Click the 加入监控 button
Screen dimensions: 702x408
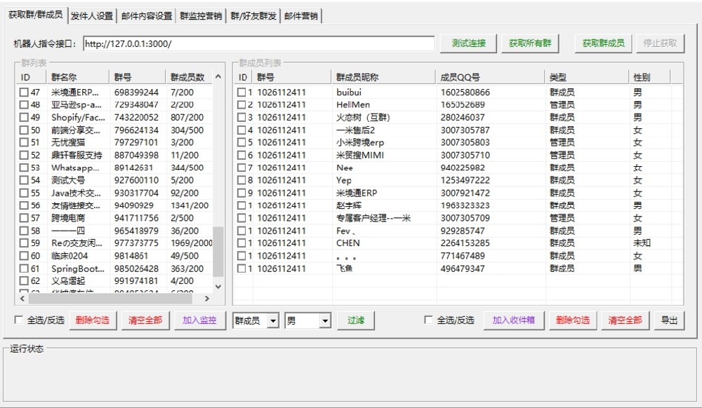click(199, 320)
